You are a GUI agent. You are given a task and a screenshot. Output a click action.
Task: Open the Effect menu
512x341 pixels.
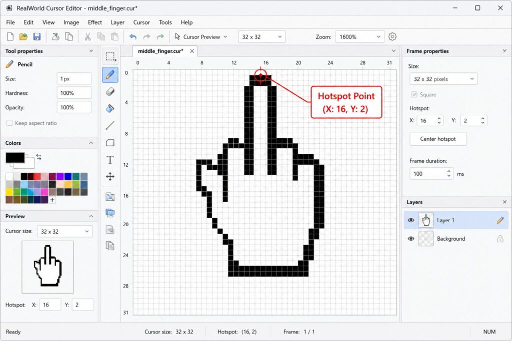click(x=94, y=22)
